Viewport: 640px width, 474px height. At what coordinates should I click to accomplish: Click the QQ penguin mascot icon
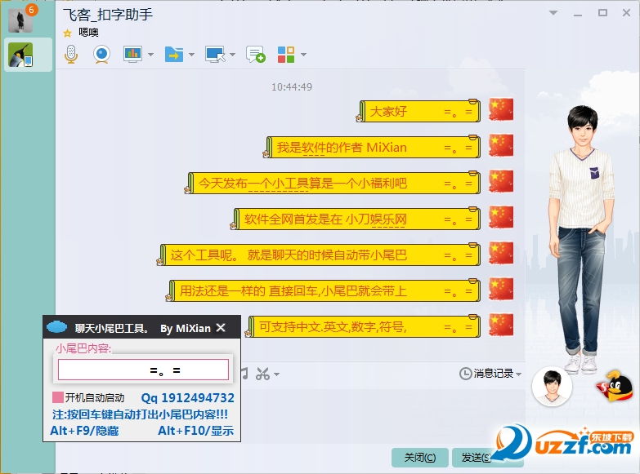(x=615, y=386)
